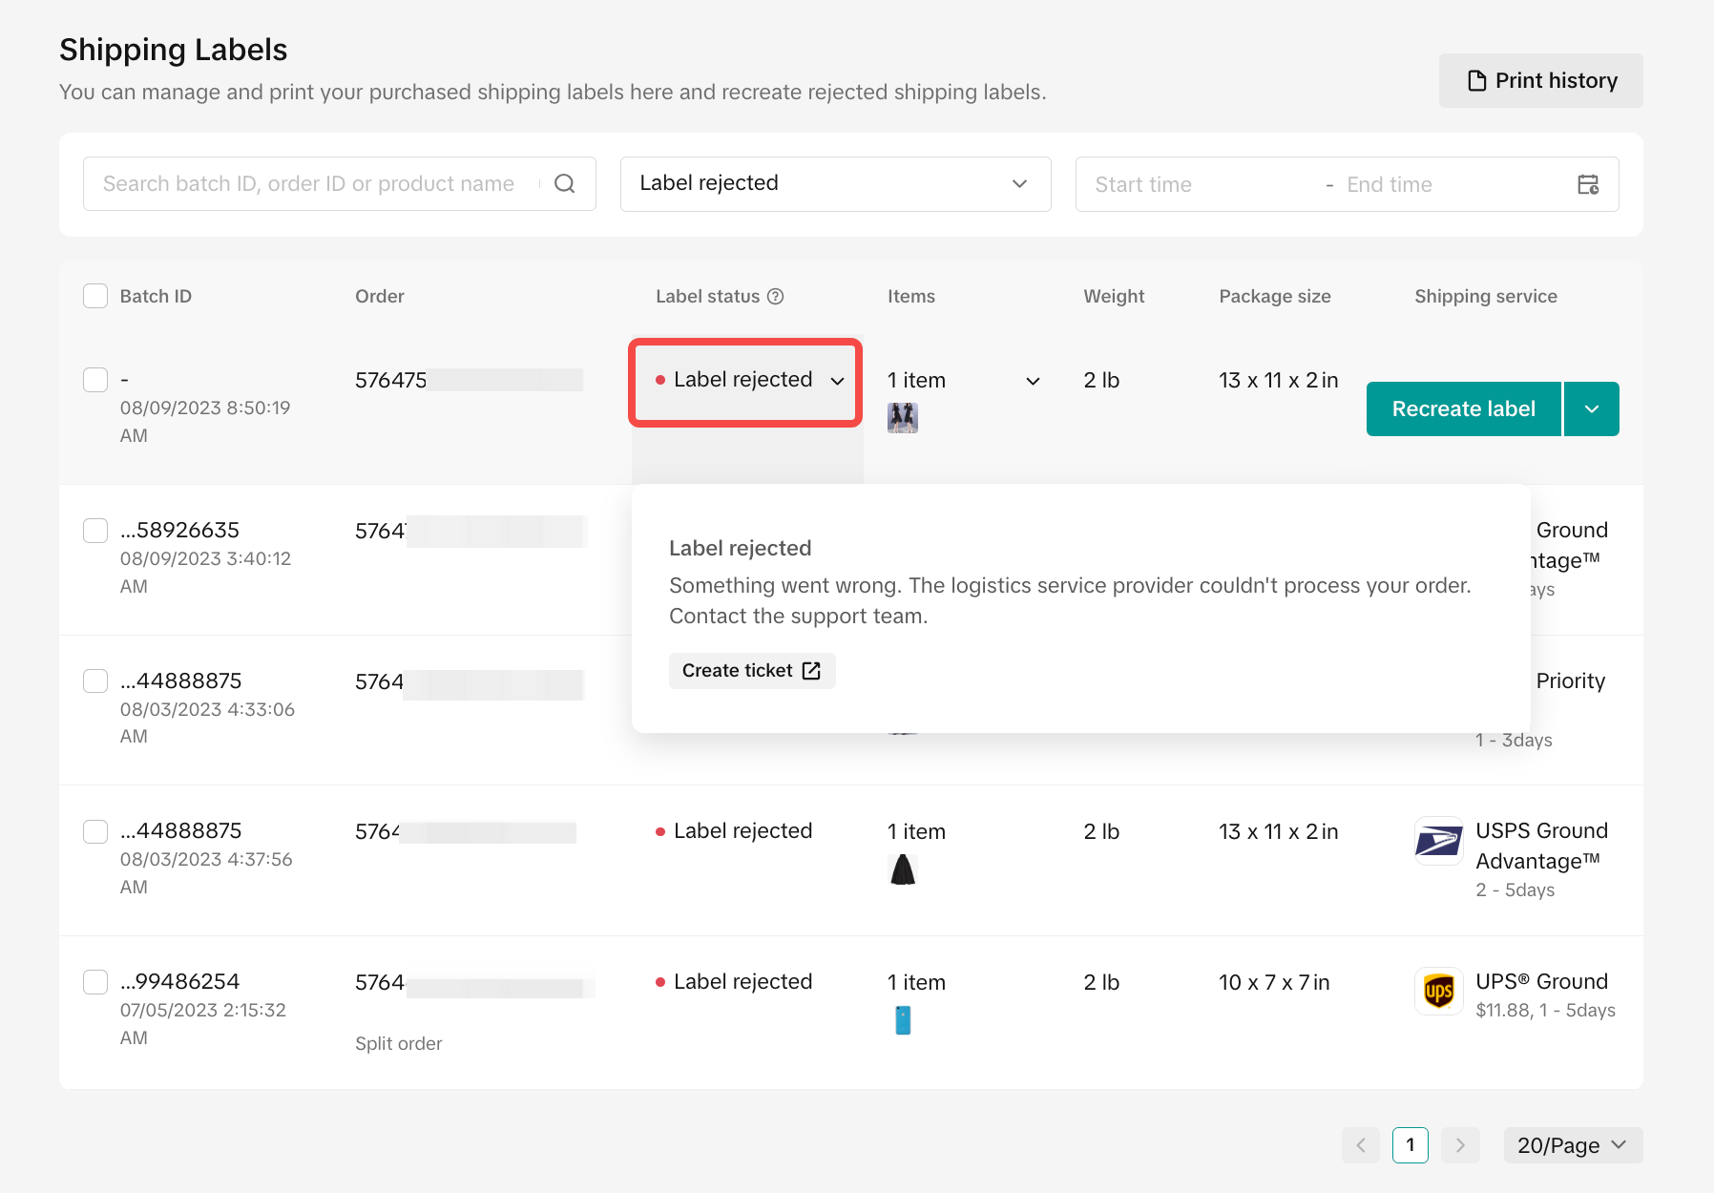Check the box for batch ...58926635
The height and width of the screenshot is (1193, 1714).
[x=95, y=531]
